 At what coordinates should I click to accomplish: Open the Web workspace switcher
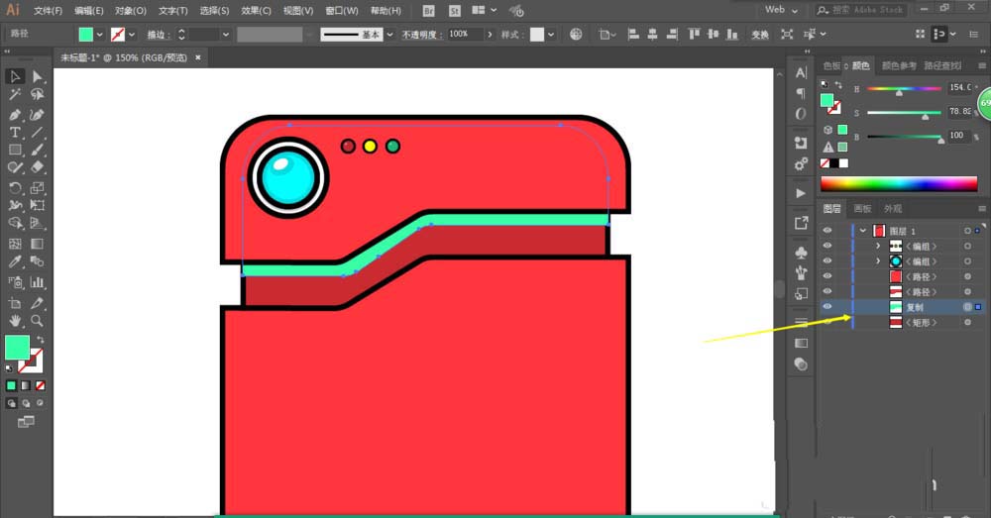click(781, 10)
